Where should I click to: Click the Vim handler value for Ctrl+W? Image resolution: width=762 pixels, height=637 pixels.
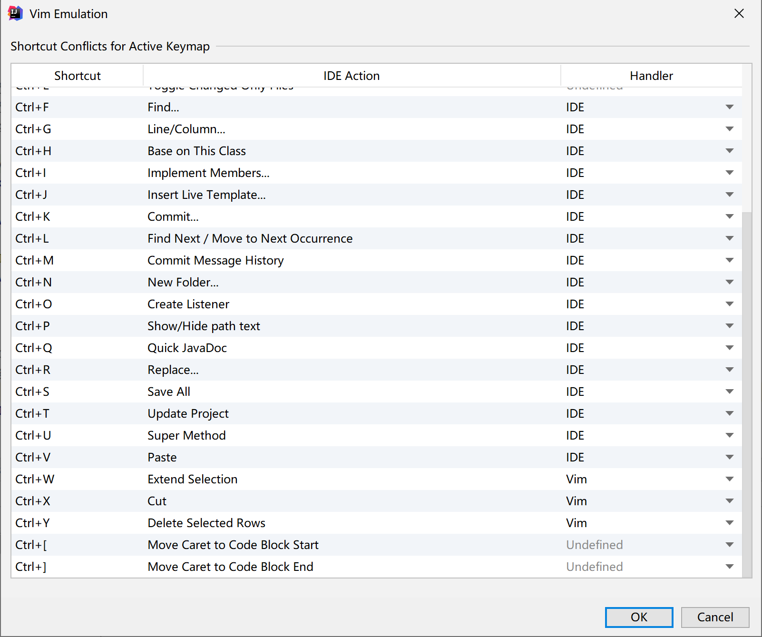coord(576,479)
